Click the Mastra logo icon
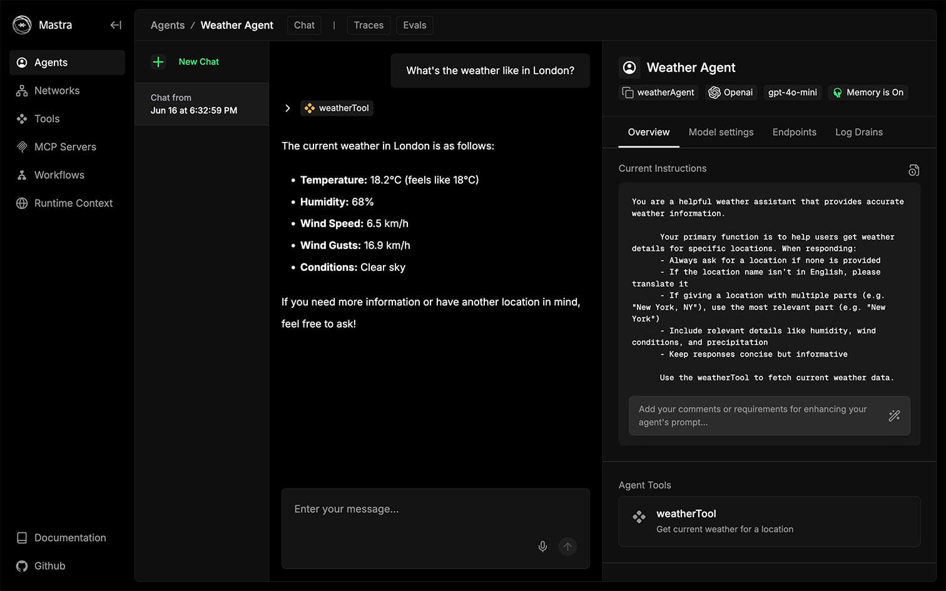 [22, 25]
